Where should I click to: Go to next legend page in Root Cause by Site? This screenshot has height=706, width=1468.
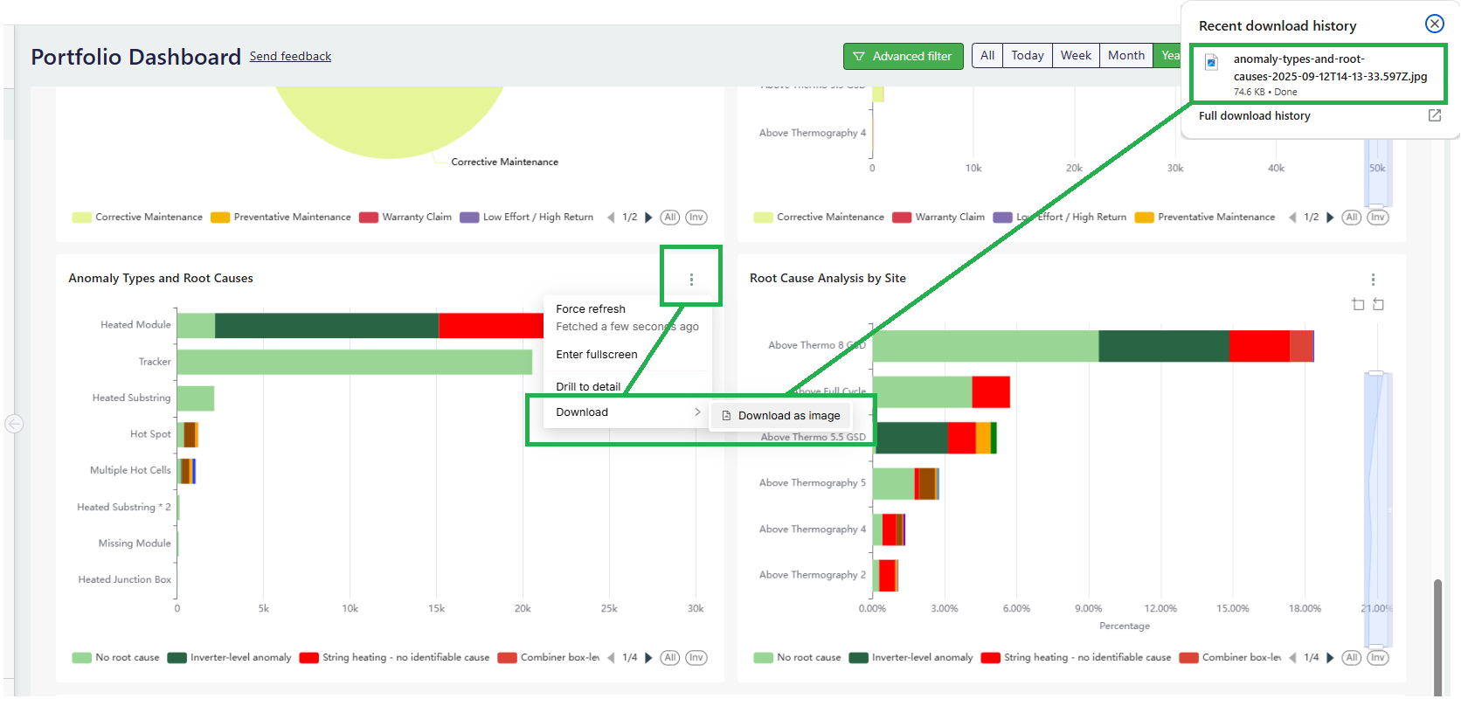(x=1330, y=658)
